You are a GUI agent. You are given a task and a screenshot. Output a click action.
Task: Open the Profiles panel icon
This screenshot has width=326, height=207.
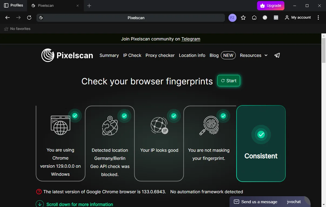[6, 5]
